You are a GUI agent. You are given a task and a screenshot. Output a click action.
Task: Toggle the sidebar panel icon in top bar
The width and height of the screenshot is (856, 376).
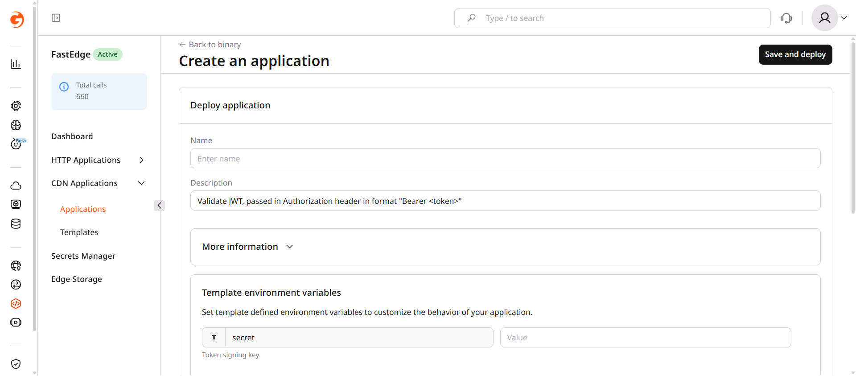point(56,18)
